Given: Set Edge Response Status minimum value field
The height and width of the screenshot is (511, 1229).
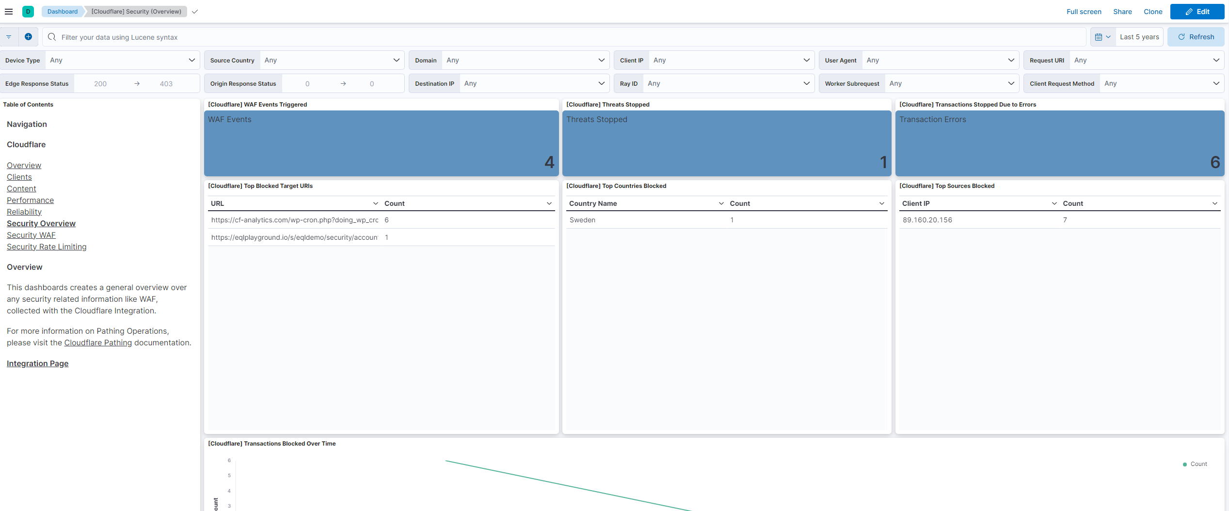Looking at the screenshot, I should 100,84.
